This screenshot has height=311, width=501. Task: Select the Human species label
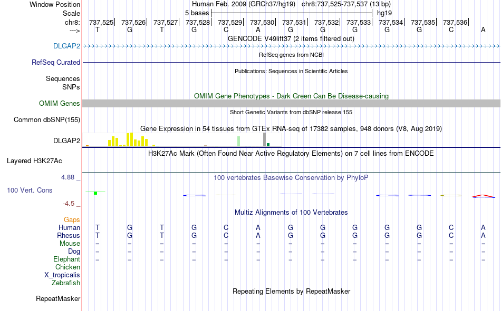[69, 227]
